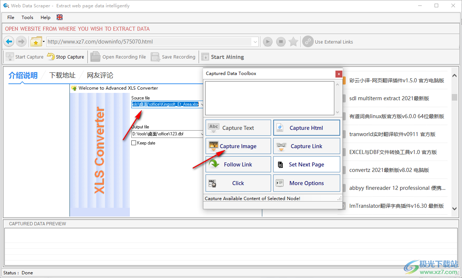Click the Capture Link button
This screenshot has width=462, height=278.
(307, 146)
